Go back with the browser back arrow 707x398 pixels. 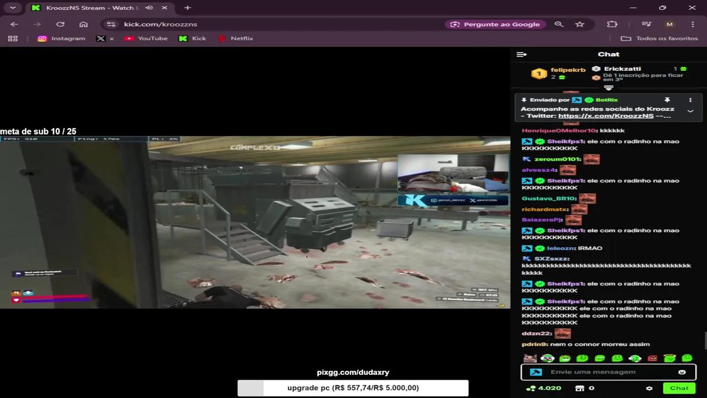tap(14, 24)
